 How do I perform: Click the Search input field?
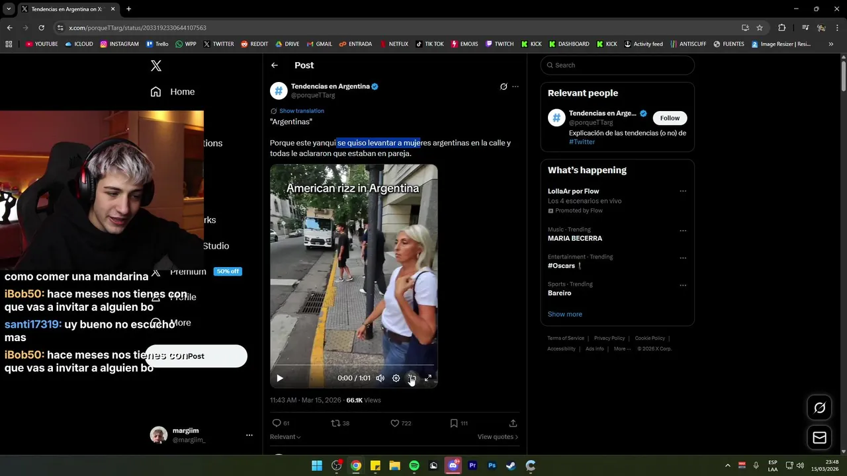[617, 65]
